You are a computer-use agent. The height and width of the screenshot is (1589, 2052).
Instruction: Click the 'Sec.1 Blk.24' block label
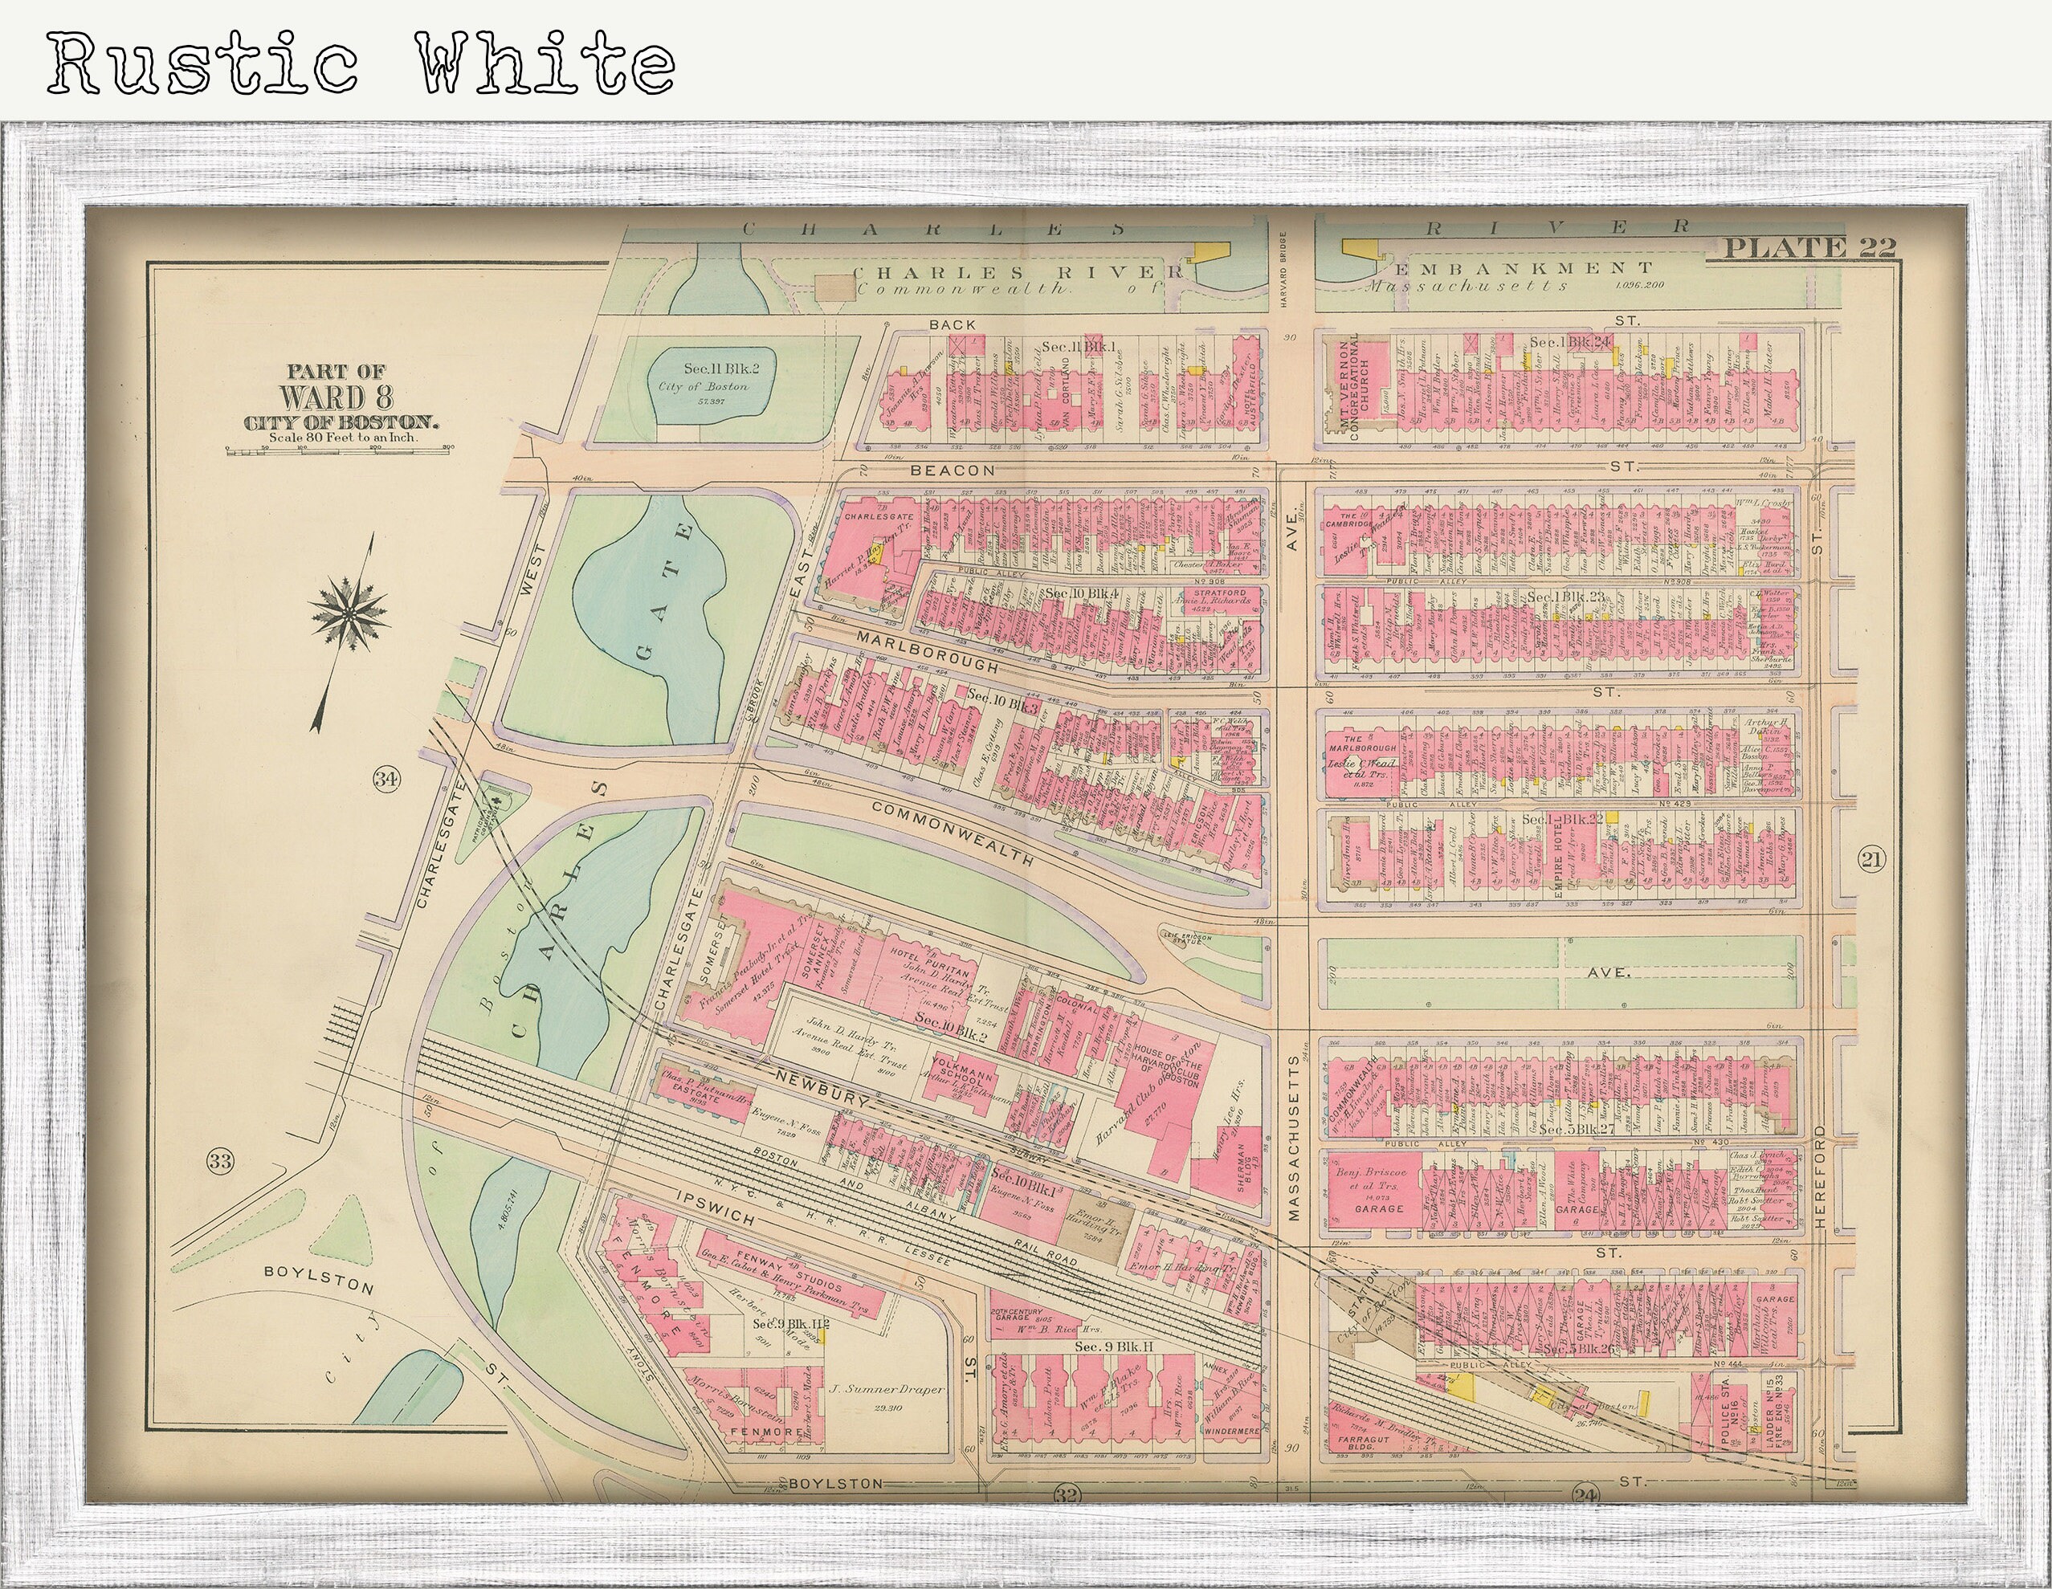(1570, 342)
